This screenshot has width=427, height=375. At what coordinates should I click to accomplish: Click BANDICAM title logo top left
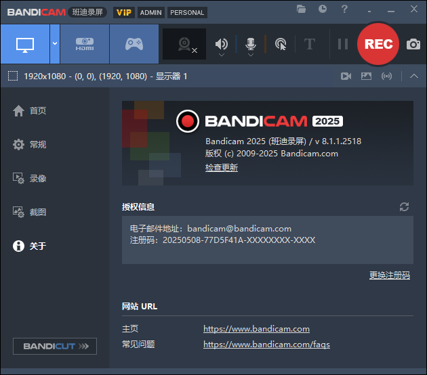37,12
